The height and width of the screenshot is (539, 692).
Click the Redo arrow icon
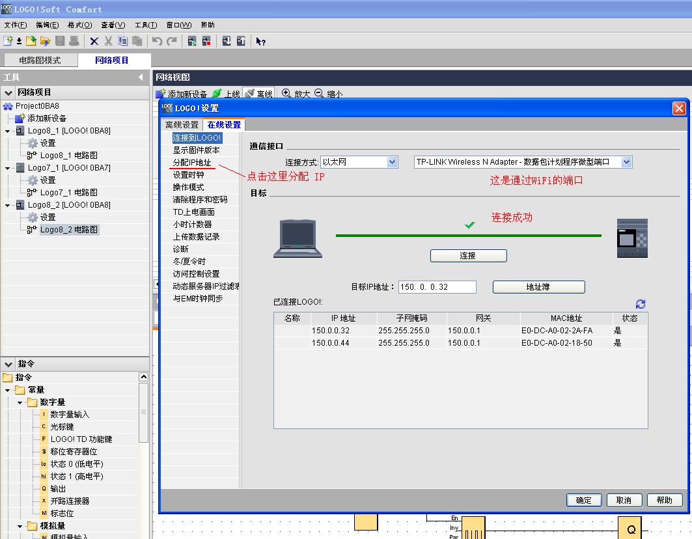tap(172, 41)
